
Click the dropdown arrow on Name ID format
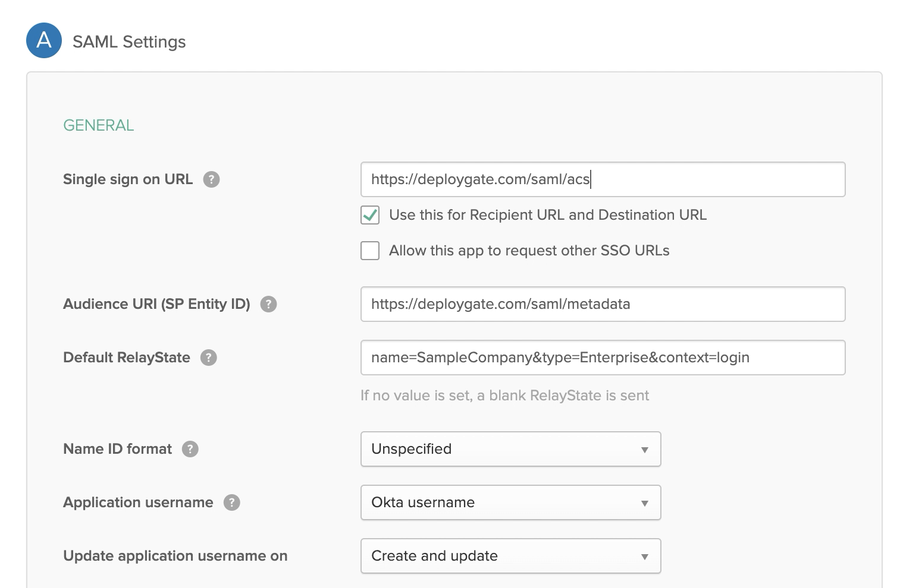click(644, 450)
